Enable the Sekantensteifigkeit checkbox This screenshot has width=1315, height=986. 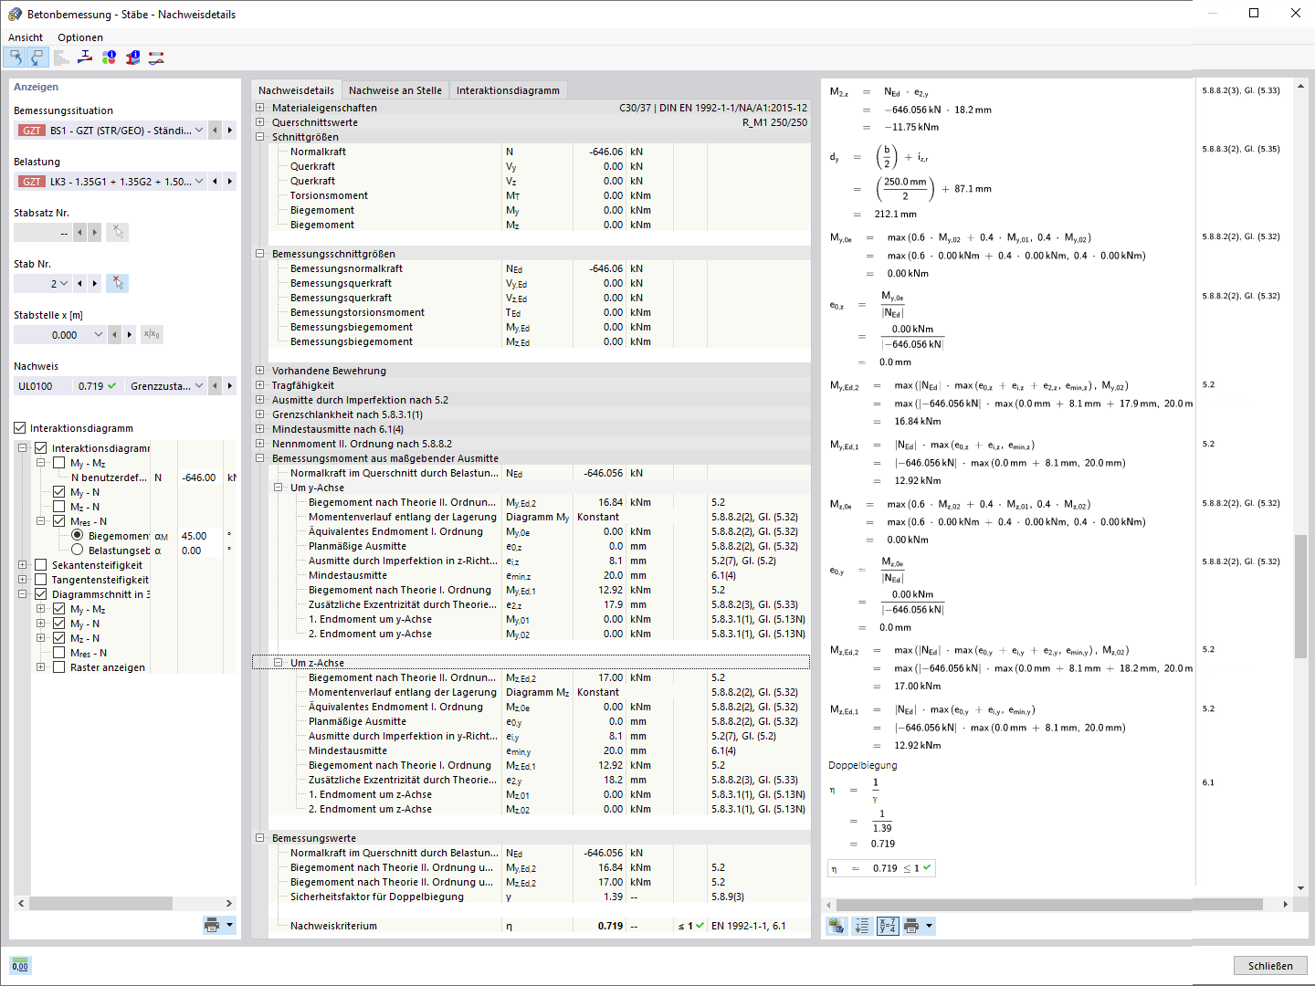click(x=40, y=565)
